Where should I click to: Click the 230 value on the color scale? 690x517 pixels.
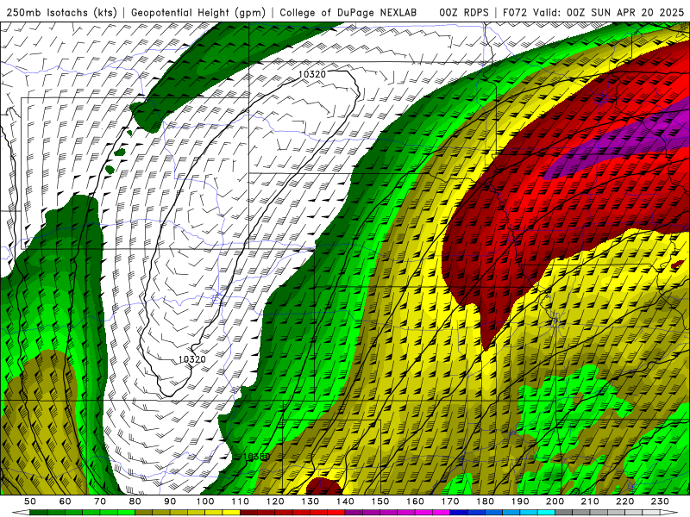[660, 501]
